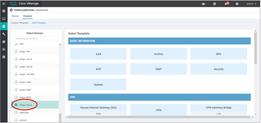Check the vEdge 100 WM checkbox
Screen dimensions: 261x123
[16, 74]
